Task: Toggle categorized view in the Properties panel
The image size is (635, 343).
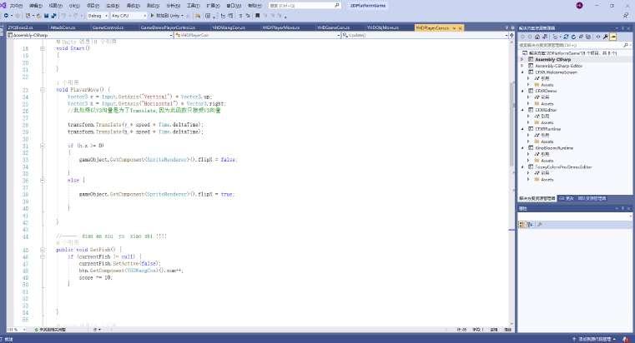Action: [x=522, y=224]
